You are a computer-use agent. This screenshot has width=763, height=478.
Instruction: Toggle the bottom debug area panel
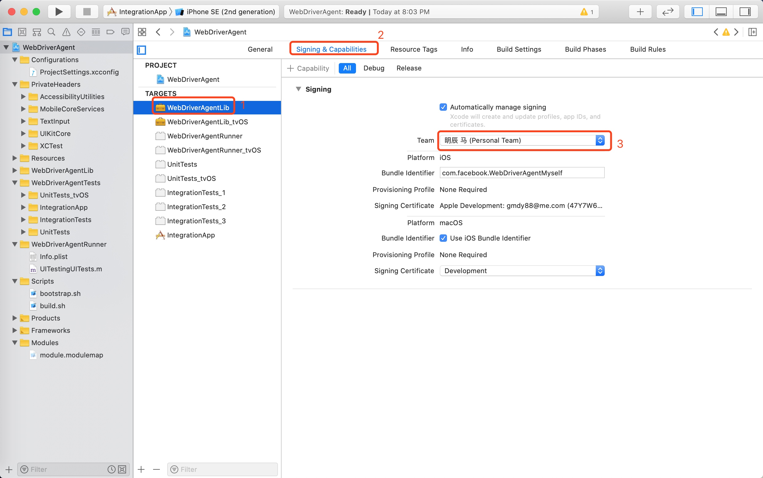721,12
